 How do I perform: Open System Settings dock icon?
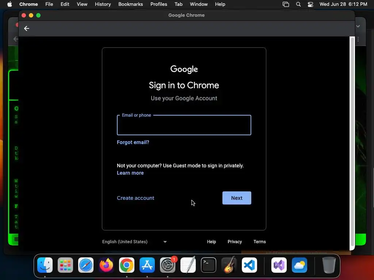pyautogui.click(x=167, y=265)
